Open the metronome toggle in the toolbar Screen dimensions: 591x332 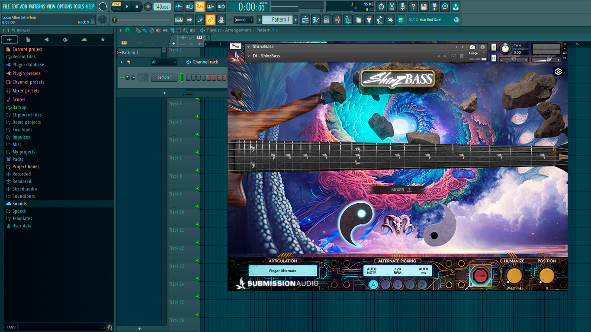pos(179,6)
